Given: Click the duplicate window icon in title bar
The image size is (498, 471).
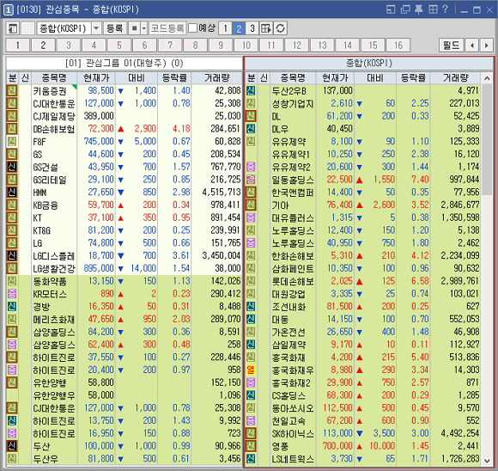Looking at the screenshot, I should [x=405, y=9].
